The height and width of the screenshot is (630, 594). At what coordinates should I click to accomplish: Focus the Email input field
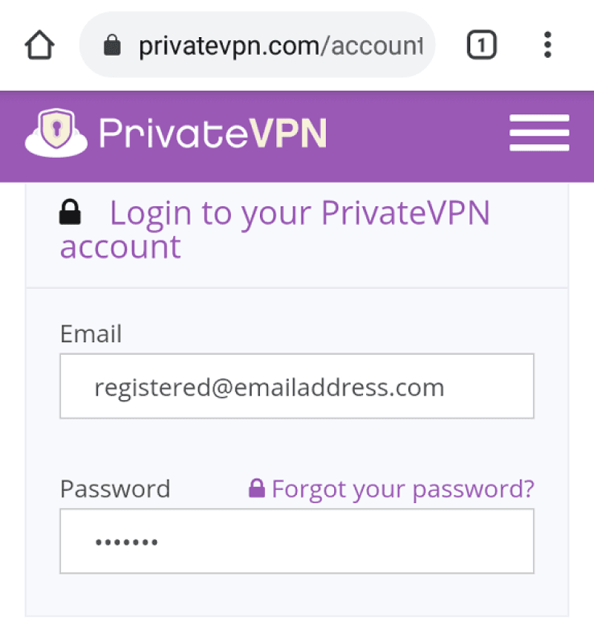(296, 386)
